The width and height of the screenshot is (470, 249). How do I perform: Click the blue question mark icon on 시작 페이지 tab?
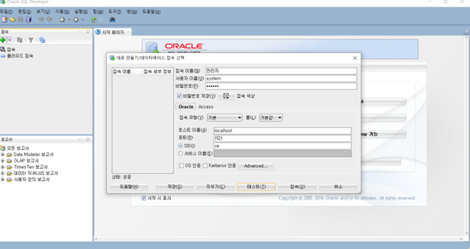pos(97,32)
